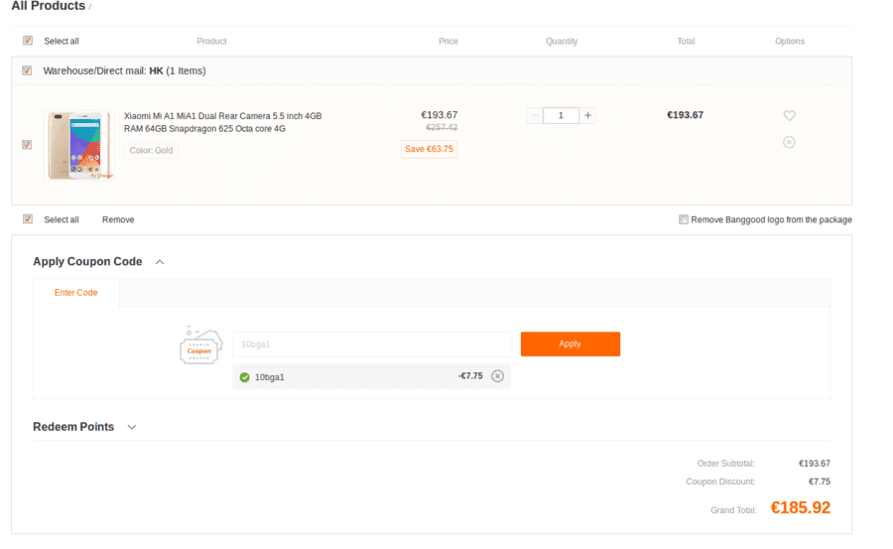Toggle the top Select all checkbox
Image resolution: width=893 pixels, height=549 pixels.
click(x=28, y=41)
